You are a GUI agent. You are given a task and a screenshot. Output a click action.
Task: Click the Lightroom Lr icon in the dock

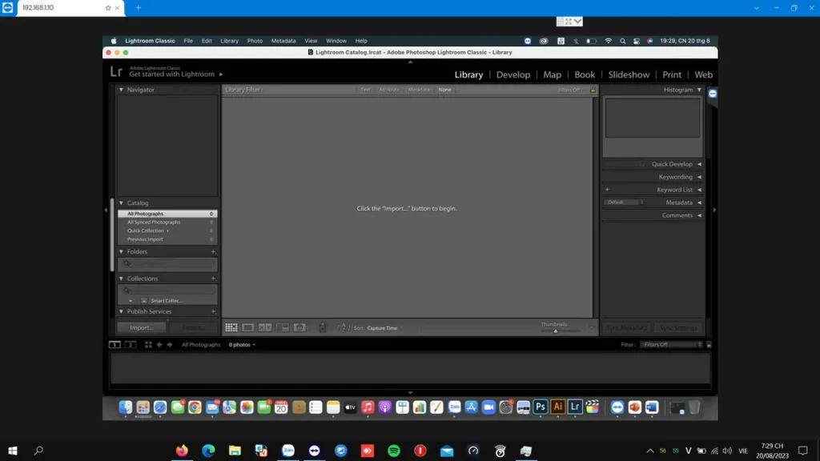click(x=575, y=407)
